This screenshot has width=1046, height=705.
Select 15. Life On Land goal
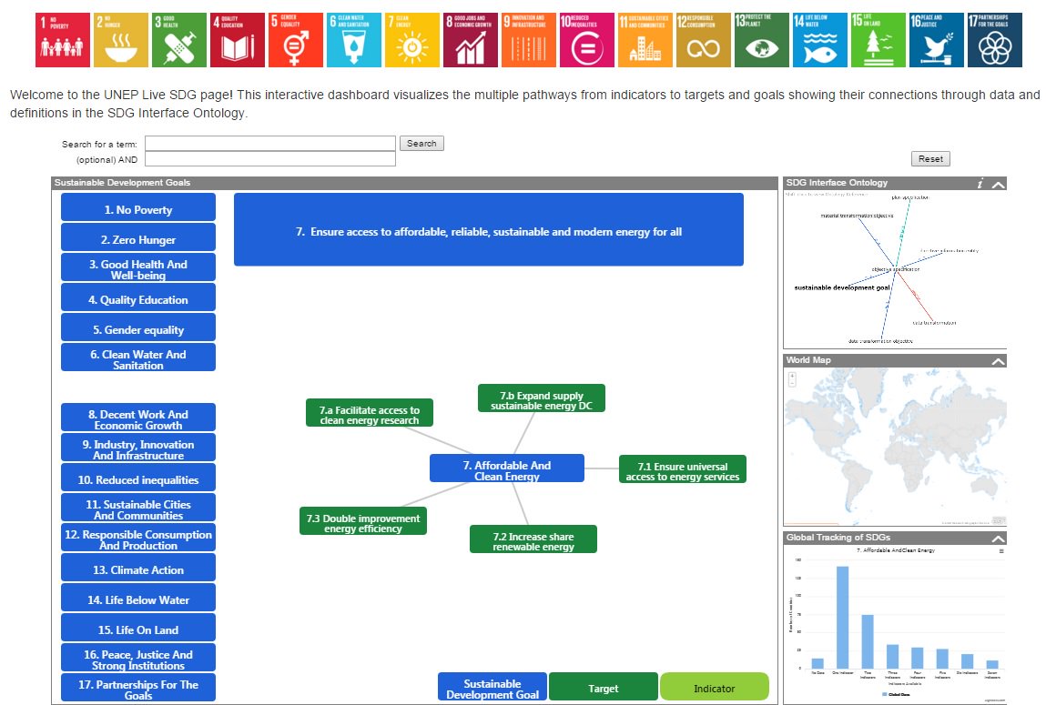pyautogui.click(x=138, y=627)
